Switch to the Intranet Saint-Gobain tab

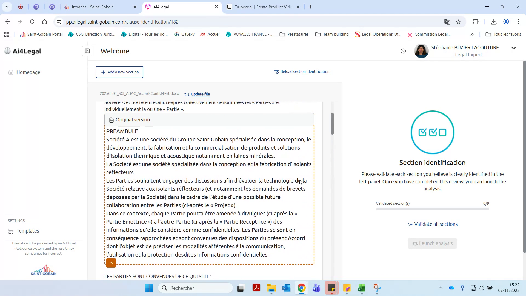click(x=93, y=7)
